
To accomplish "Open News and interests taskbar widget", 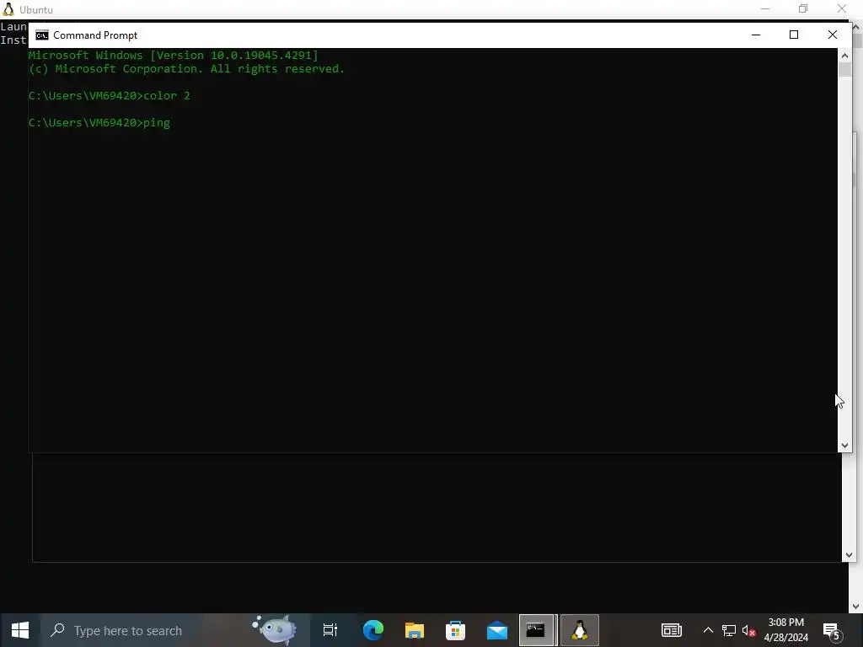I will 672,630.
